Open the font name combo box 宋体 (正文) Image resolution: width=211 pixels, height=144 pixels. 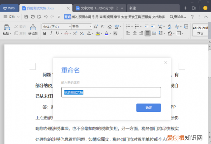pos(56,27)
